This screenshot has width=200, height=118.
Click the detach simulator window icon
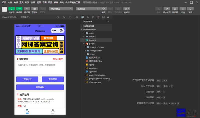77,17
